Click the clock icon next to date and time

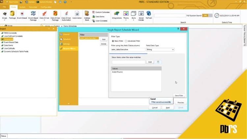pos(217,15)
